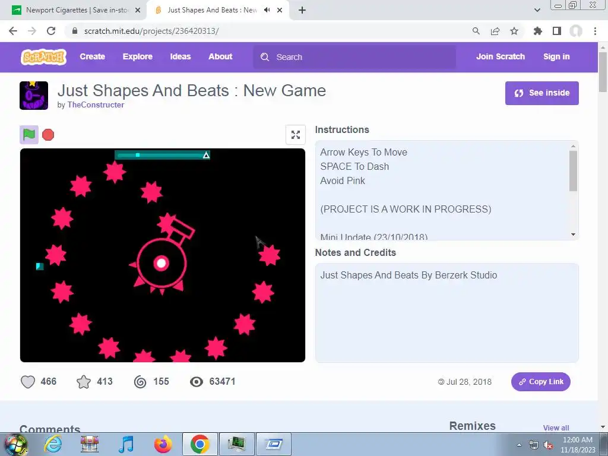Click the Instructions scrollbar down arrow
Screen dimensions: 608x456
(573, 235)
